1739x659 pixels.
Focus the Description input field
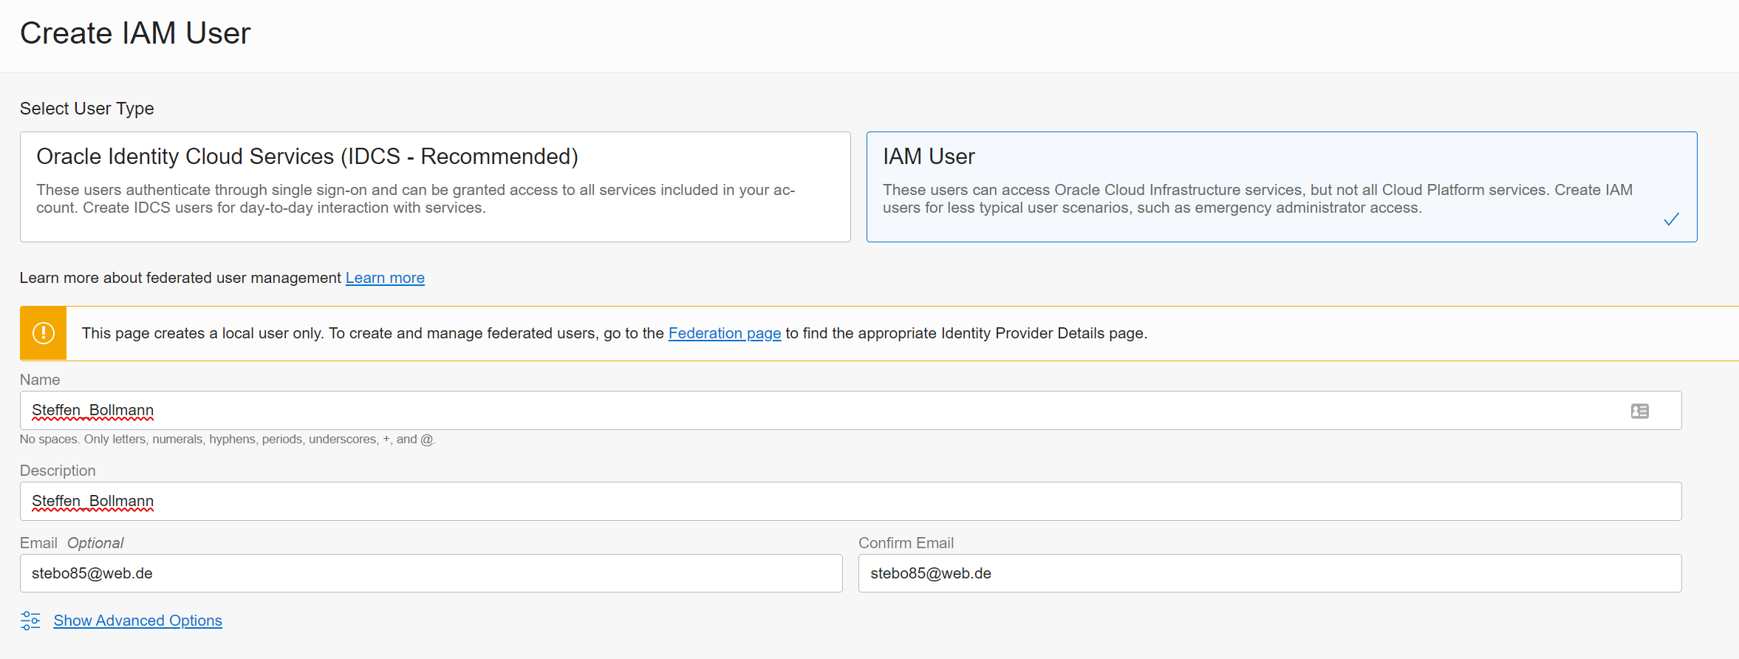click(850, 502)
